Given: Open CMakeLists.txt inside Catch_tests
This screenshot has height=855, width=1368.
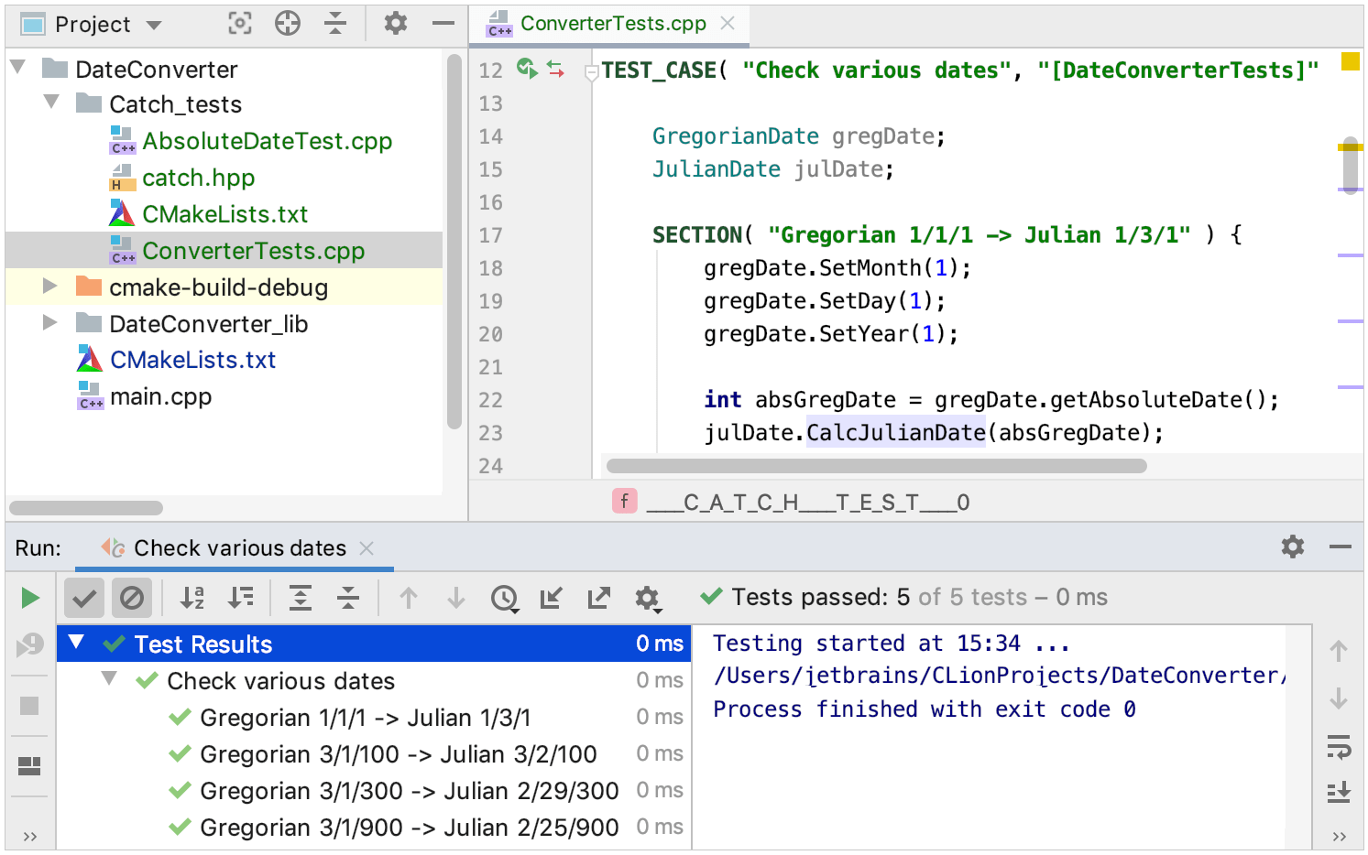Looking at the screenshot, I should 224,214.
